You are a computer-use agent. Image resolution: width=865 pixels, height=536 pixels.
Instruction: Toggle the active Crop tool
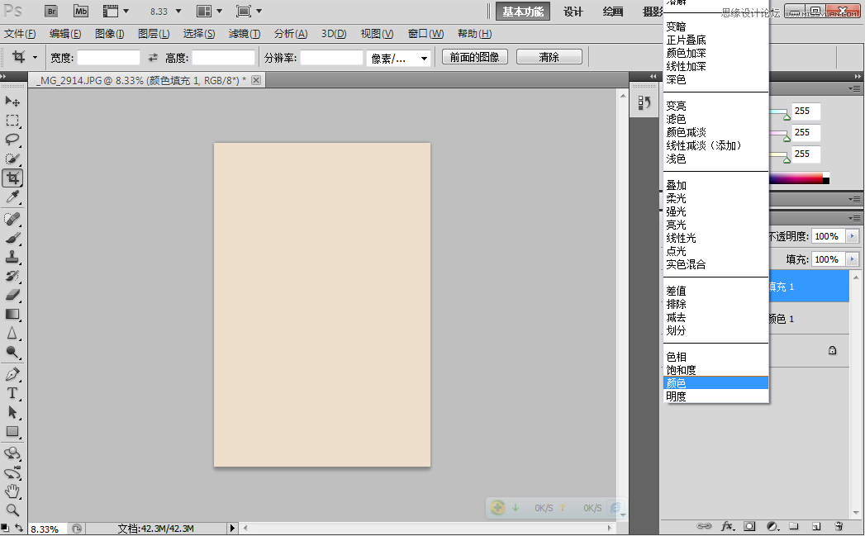point(12,178)
